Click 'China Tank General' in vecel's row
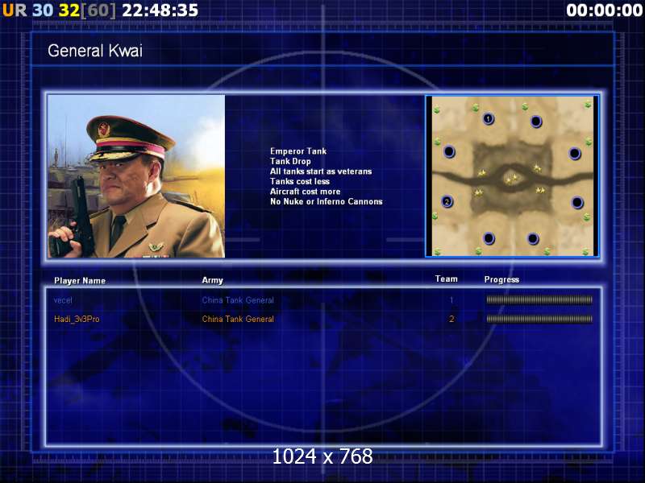This screenshot has height=483, width=645. point(238,300)
